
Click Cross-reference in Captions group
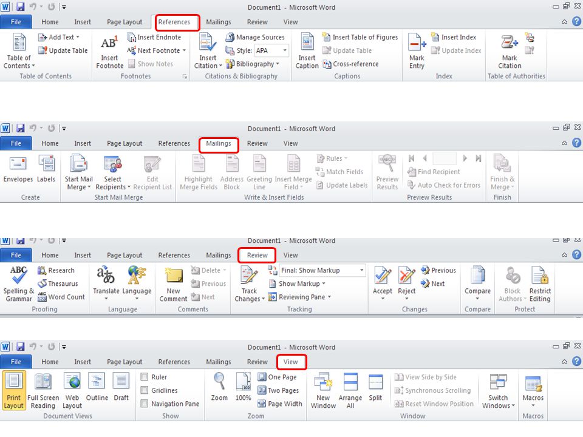point(350,64)
